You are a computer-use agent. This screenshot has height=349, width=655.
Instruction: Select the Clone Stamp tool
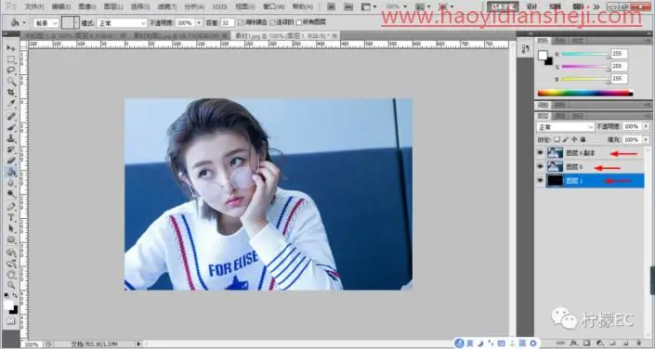[11, 138]
